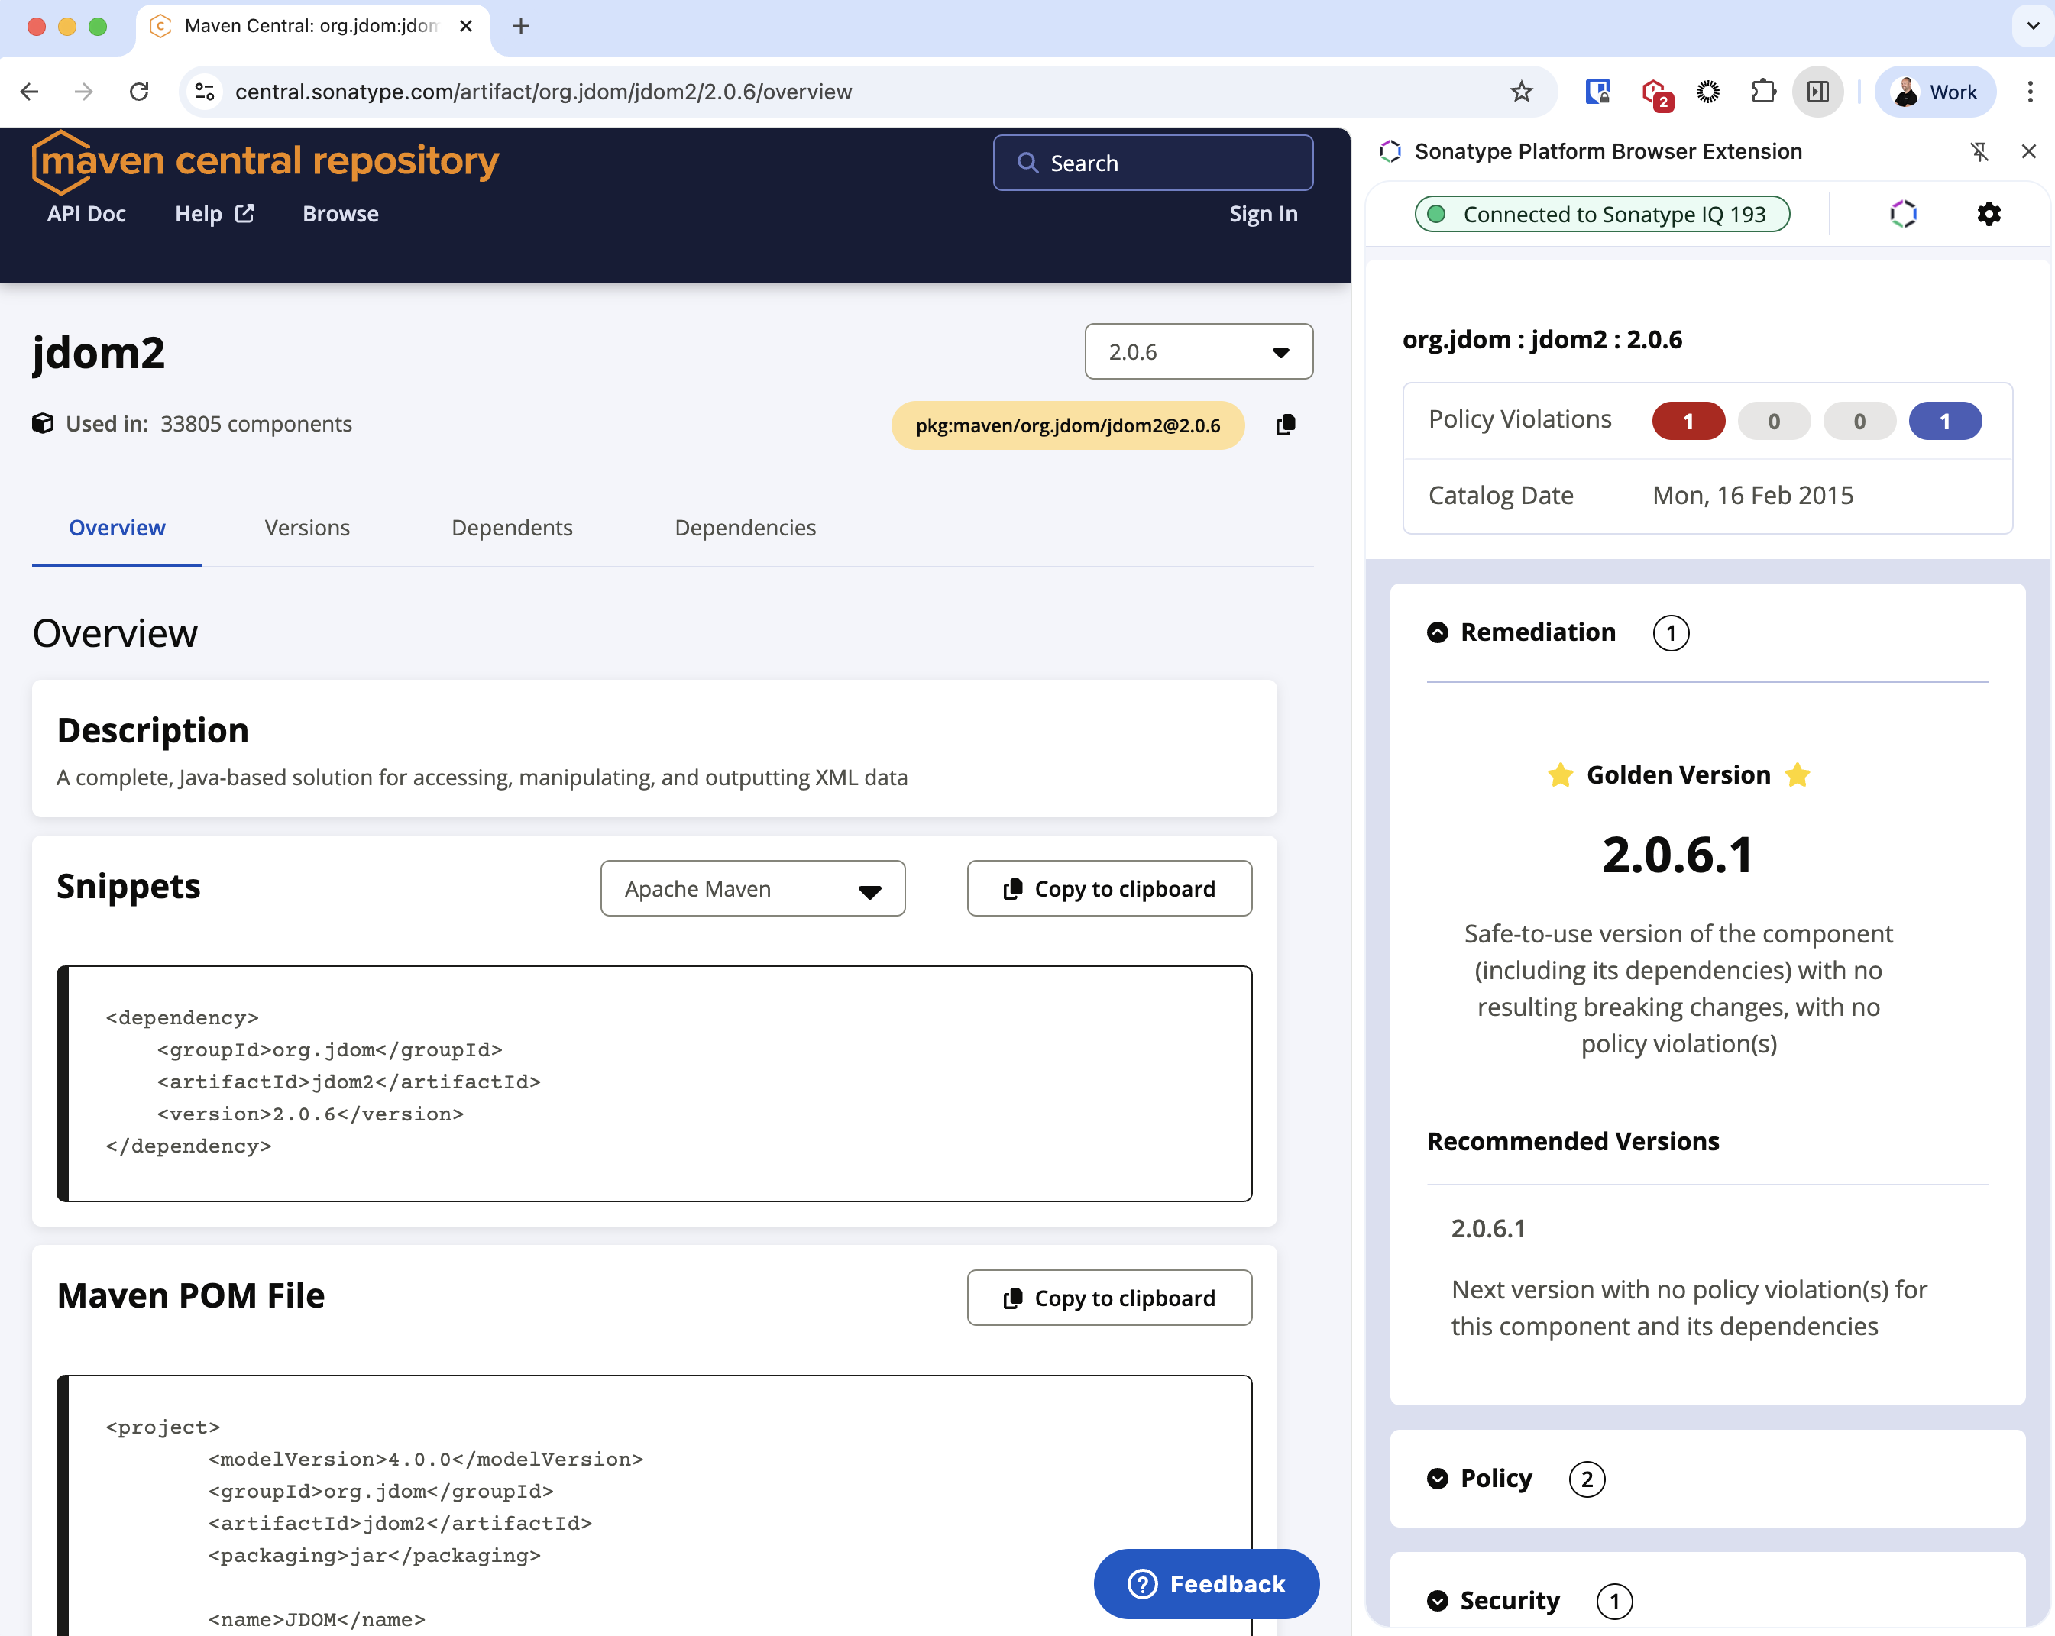Switch to the Versions tab
The height and width of the screenshot is (1636, 2055).
tap(307, 528)
